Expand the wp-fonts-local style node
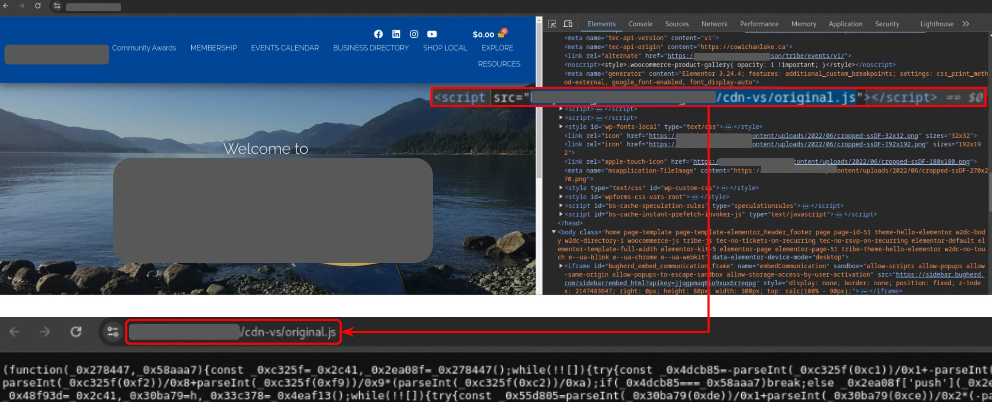This screenshot has height=402, width=992. pyautogui.click(x=561, y=126)
